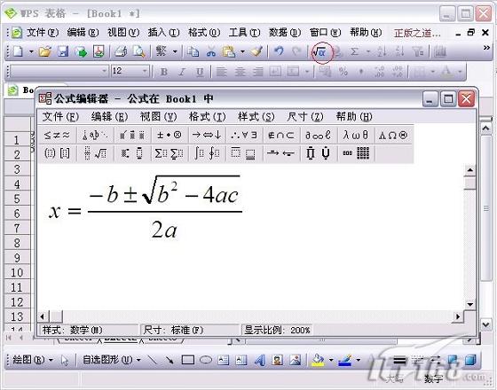Expand the font name dropdown

click(105, 71)
